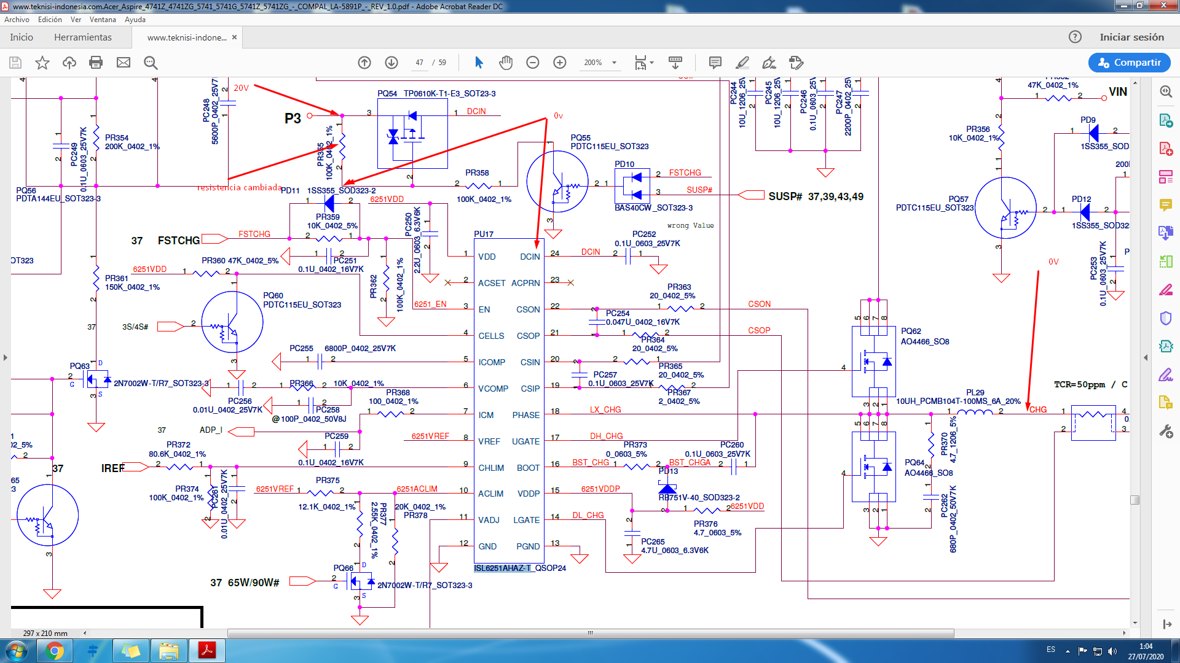This screenshot has width=1180, height=663.
Task: Click the Iniciar sesión link
Action: coord(1131,37)
